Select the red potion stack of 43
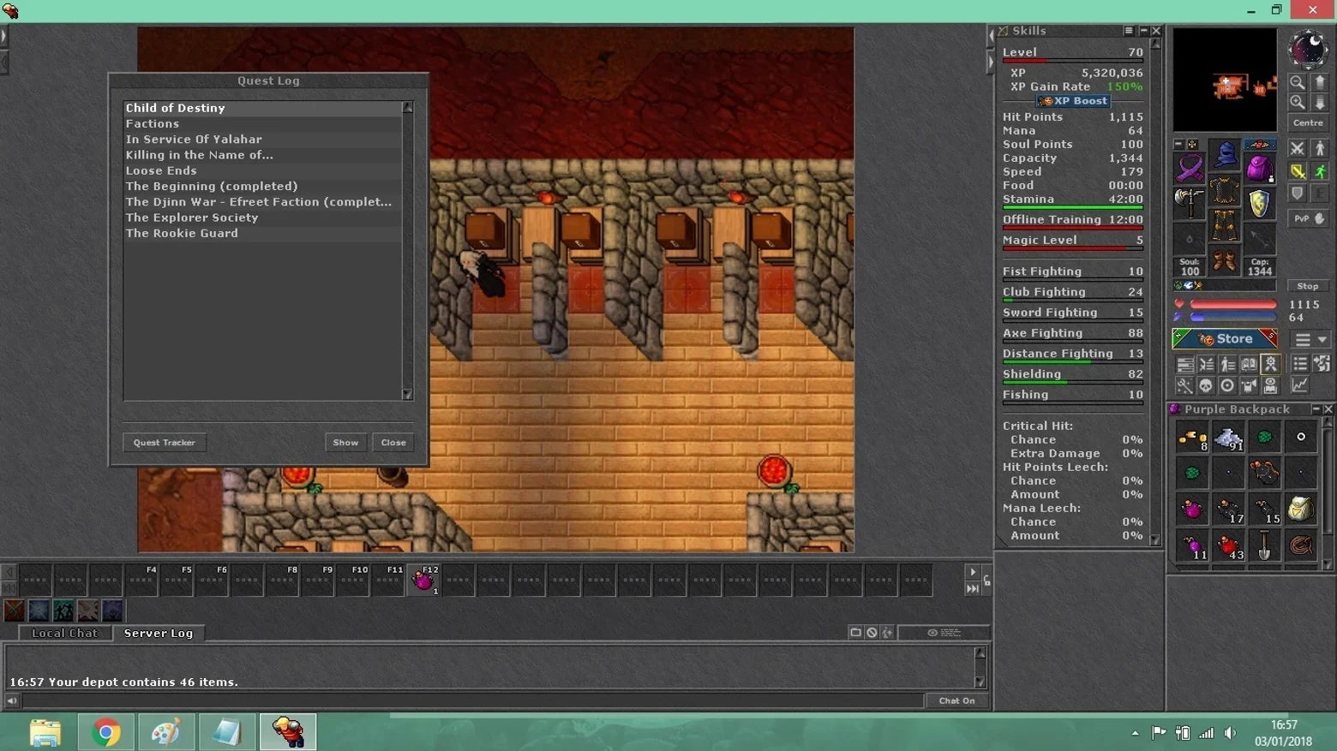This screenshot has width=1337, height=751. click(x=1228, y=545)
